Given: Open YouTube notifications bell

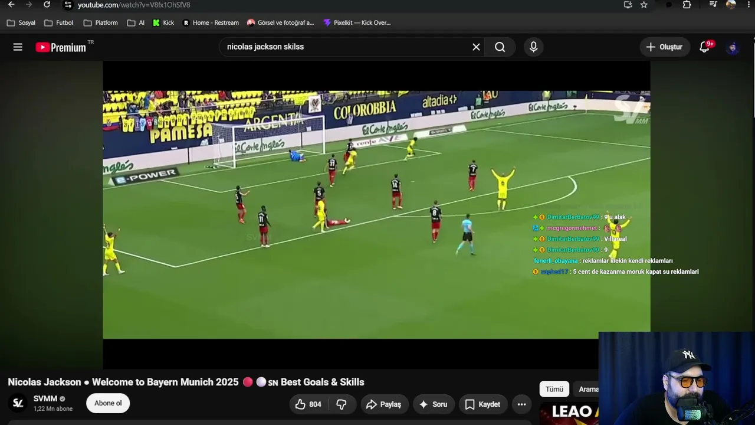Looking at the screenshot, I should pyautogui.click(x=705, y=47).
